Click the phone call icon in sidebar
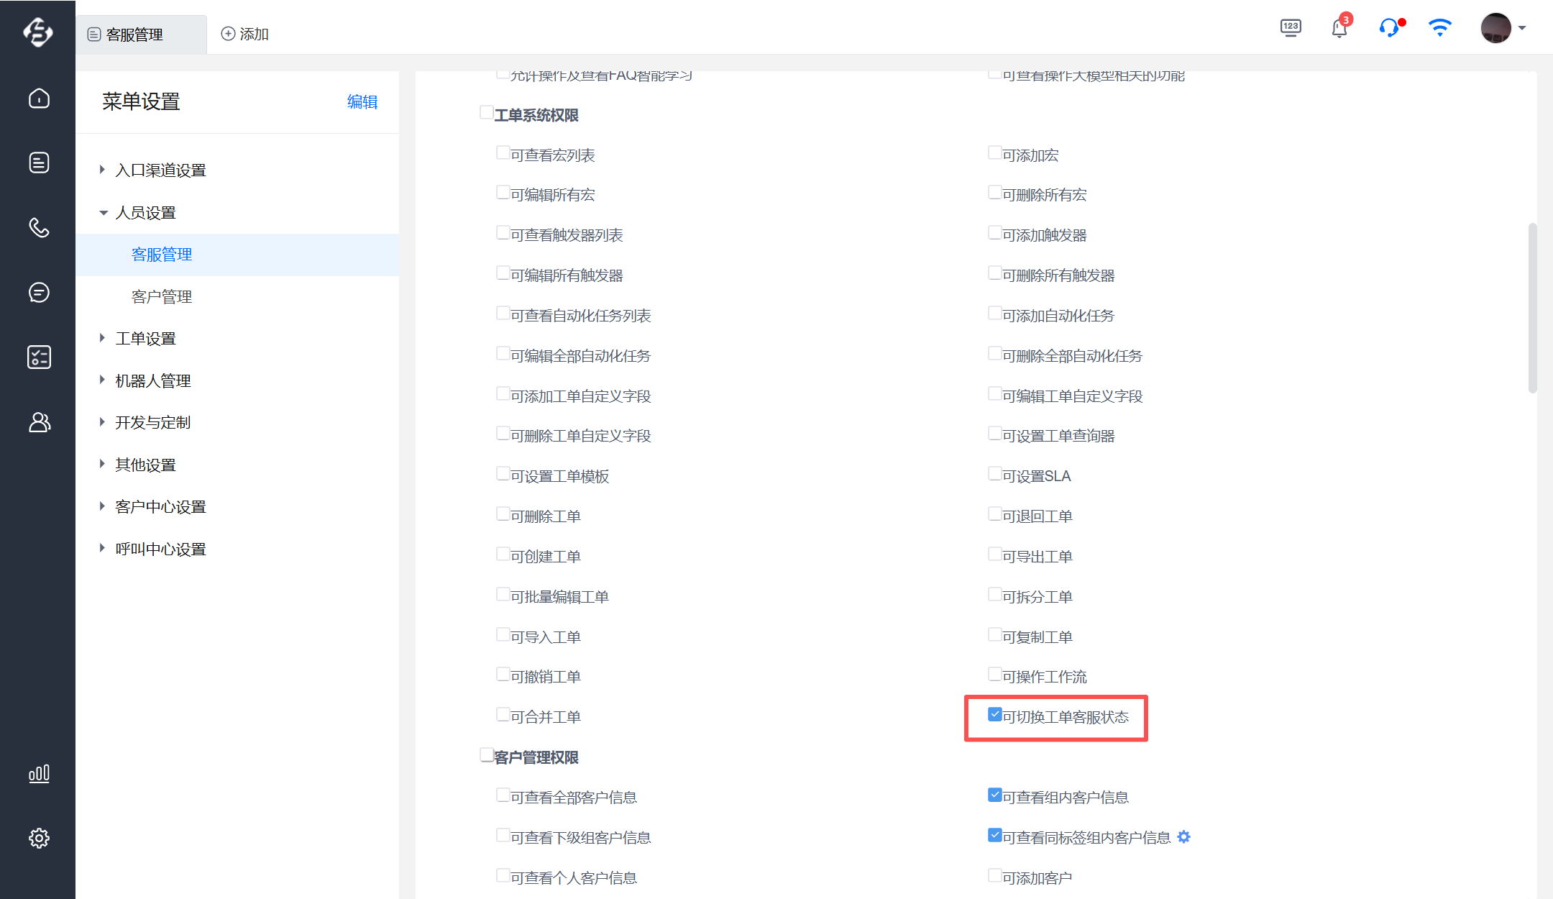The image size is (1553, 899). pyautogui.click(x=39, y=228)
